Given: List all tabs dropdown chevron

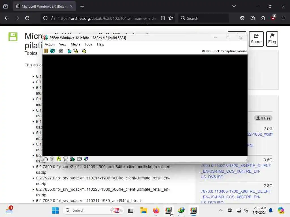Looking at the screenshot, I should pos(234,6).
